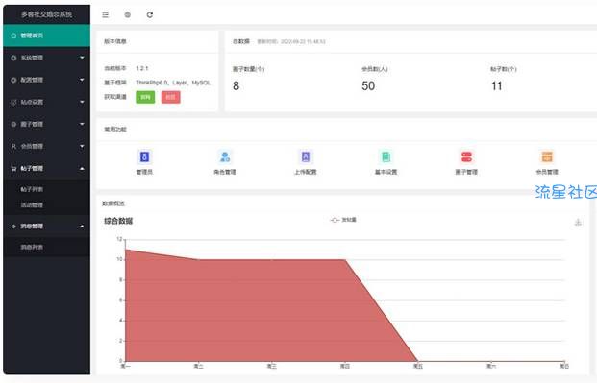The height and width of the screenshot is (383, 597).
Task: Open the 帖子列表 submenu item
Action: [46, 189]
